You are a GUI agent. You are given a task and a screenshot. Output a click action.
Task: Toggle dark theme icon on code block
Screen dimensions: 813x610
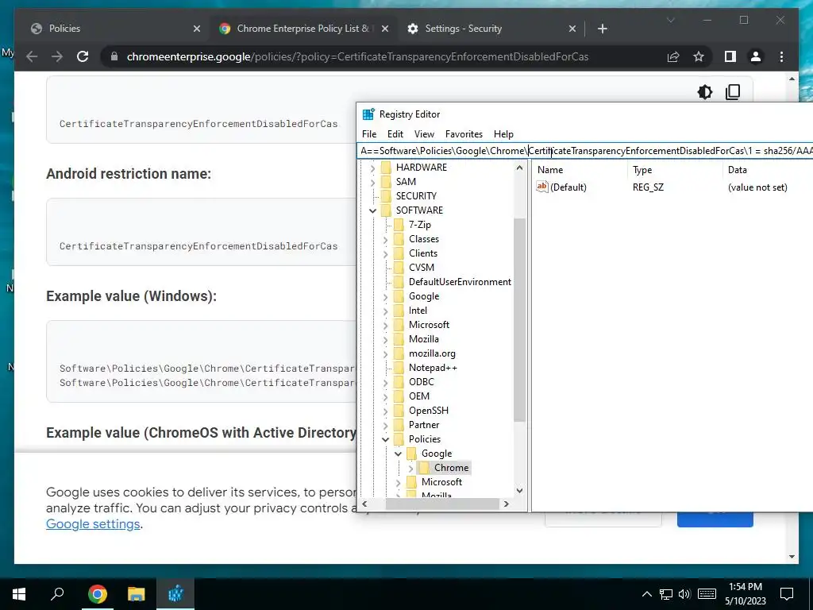705,92
